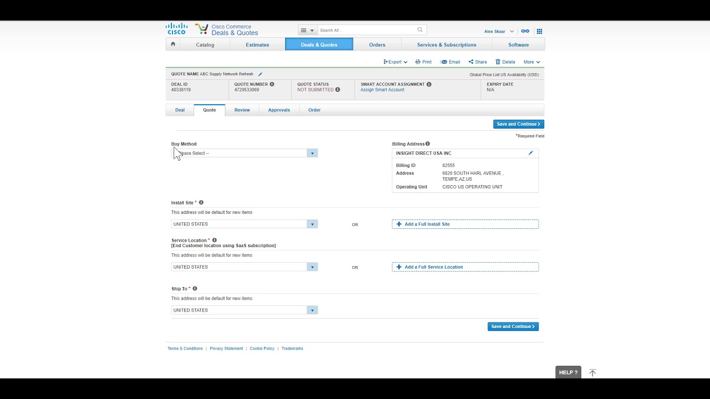Click the HELP ? button

point(569,372)
